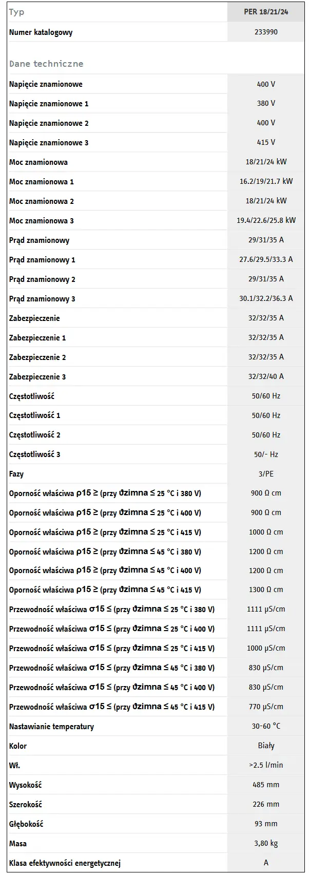Click the 1300 Ω cm resistance value
The height and width of the screenshot is (874, 309).
pyautogui.click(x=266, y=590)
